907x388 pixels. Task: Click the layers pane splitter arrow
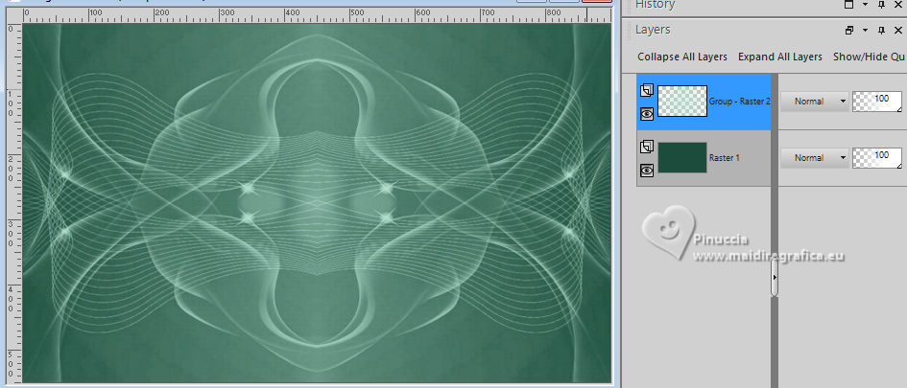click(x=775, y=278)
